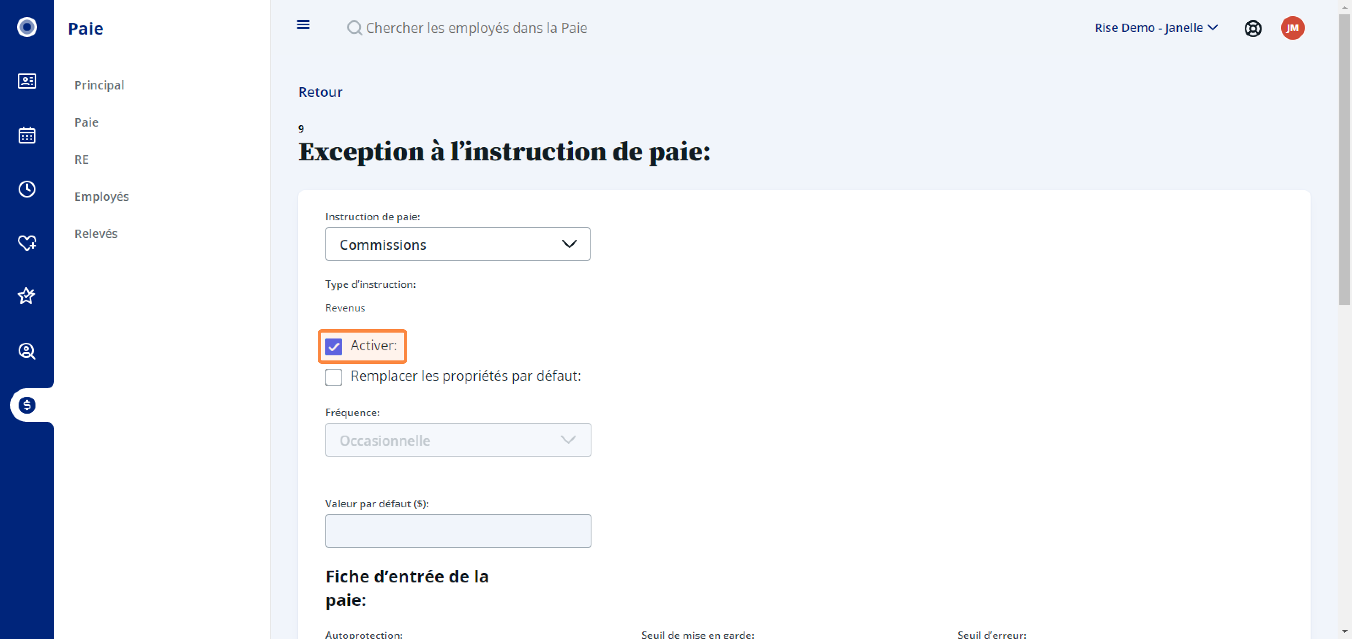Click the Rise logo icon in the sidebar
Viewport: 1352px width, 639px height.
click(x=27, y=27)
